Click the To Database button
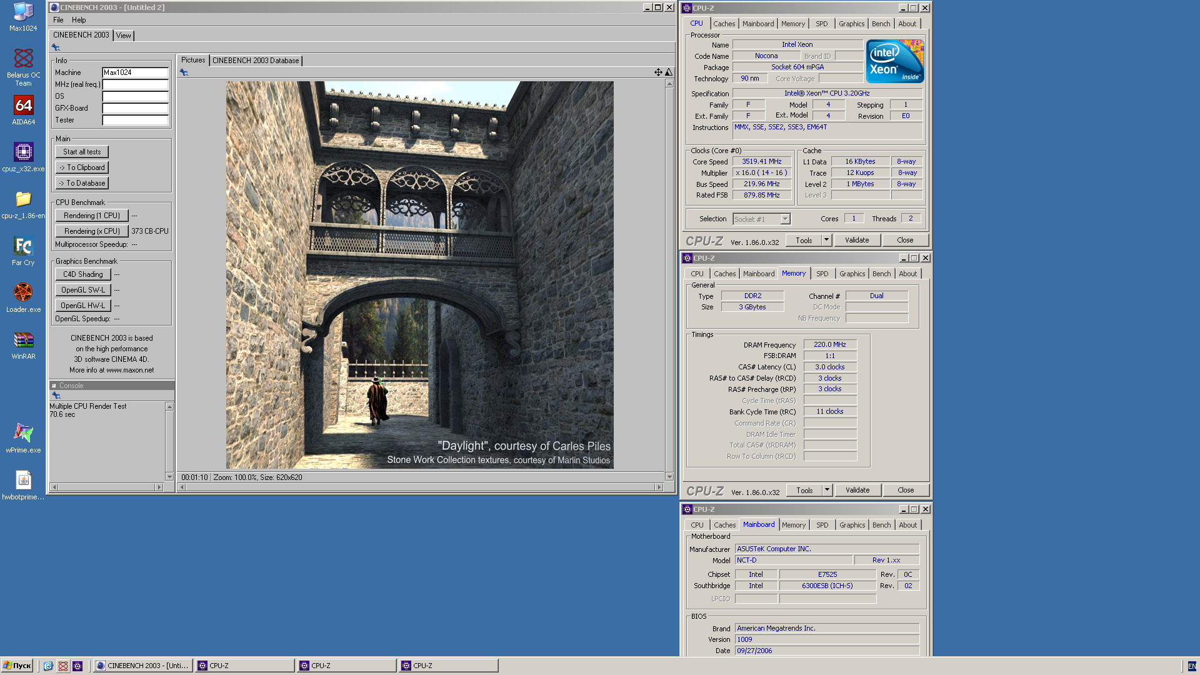 (82, 183)
